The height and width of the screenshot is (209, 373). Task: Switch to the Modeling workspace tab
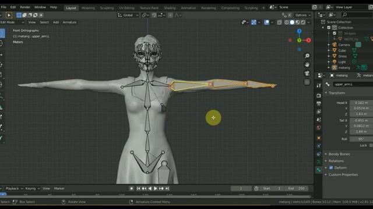tap(88, 8)
